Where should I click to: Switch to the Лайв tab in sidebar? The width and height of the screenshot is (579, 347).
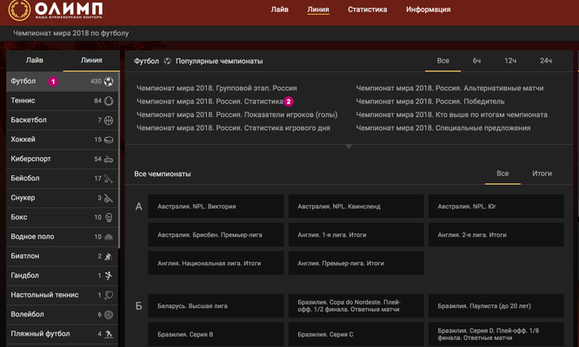[x=34, y=61]
